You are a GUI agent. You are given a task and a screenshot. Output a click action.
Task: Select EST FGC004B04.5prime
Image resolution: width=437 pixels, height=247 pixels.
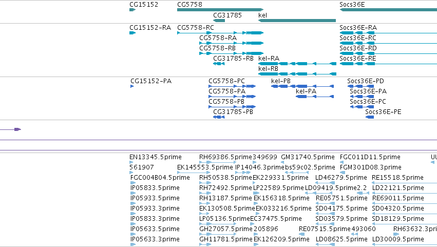pos(160,178)
